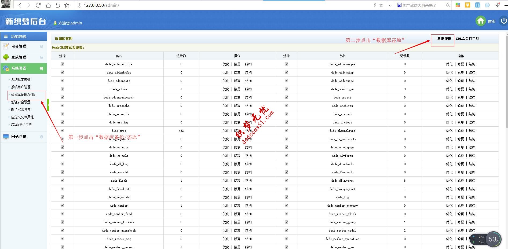The width and height of the screenshot is (508, 249).
Task: Toggle checkbox for dede_admin table
Action: point(63,89)
